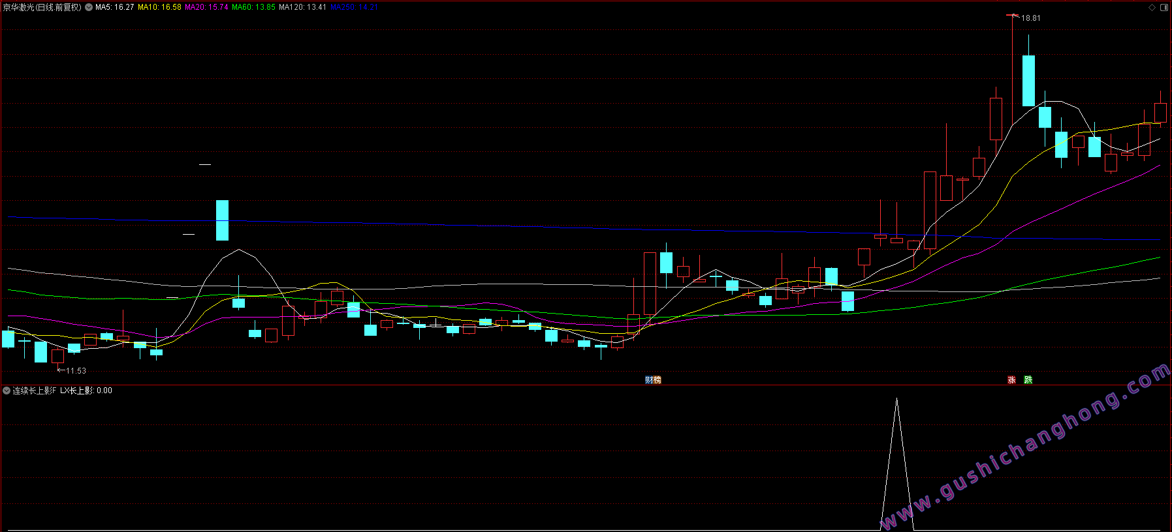Click the green MA60: 13.85 label
1172x532 pixels.
[x=253, y=8]
